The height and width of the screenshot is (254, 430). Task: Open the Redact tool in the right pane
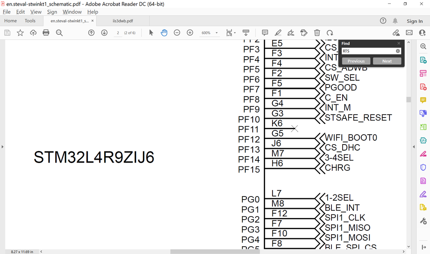[x=423, y=154]
